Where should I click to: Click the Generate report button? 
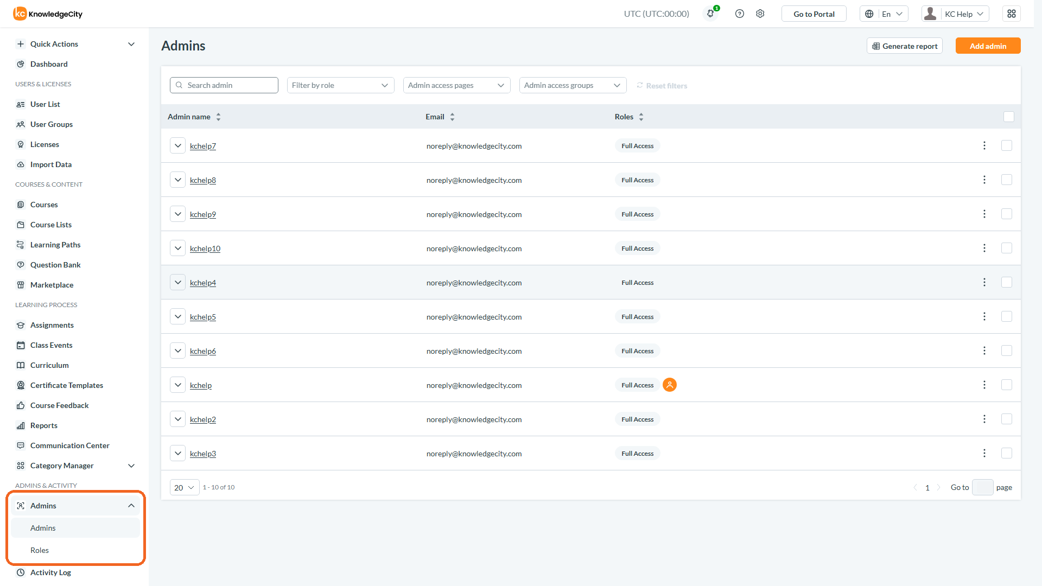coord(904,46)
